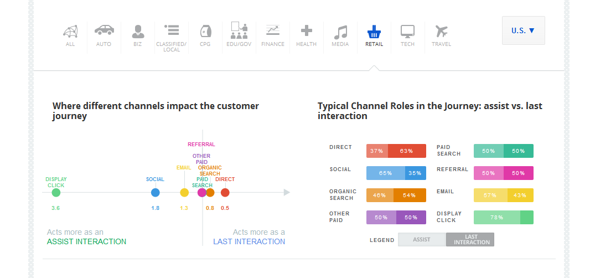Select the BIZ person icon

click(x=138, y=31)
